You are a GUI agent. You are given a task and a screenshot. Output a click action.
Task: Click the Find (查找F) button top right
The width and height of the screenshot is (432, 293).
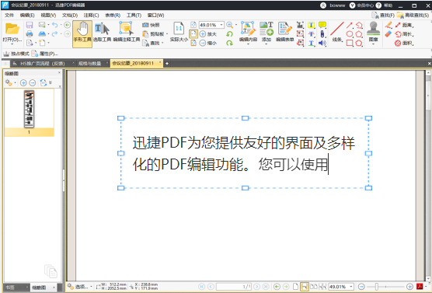383,16
